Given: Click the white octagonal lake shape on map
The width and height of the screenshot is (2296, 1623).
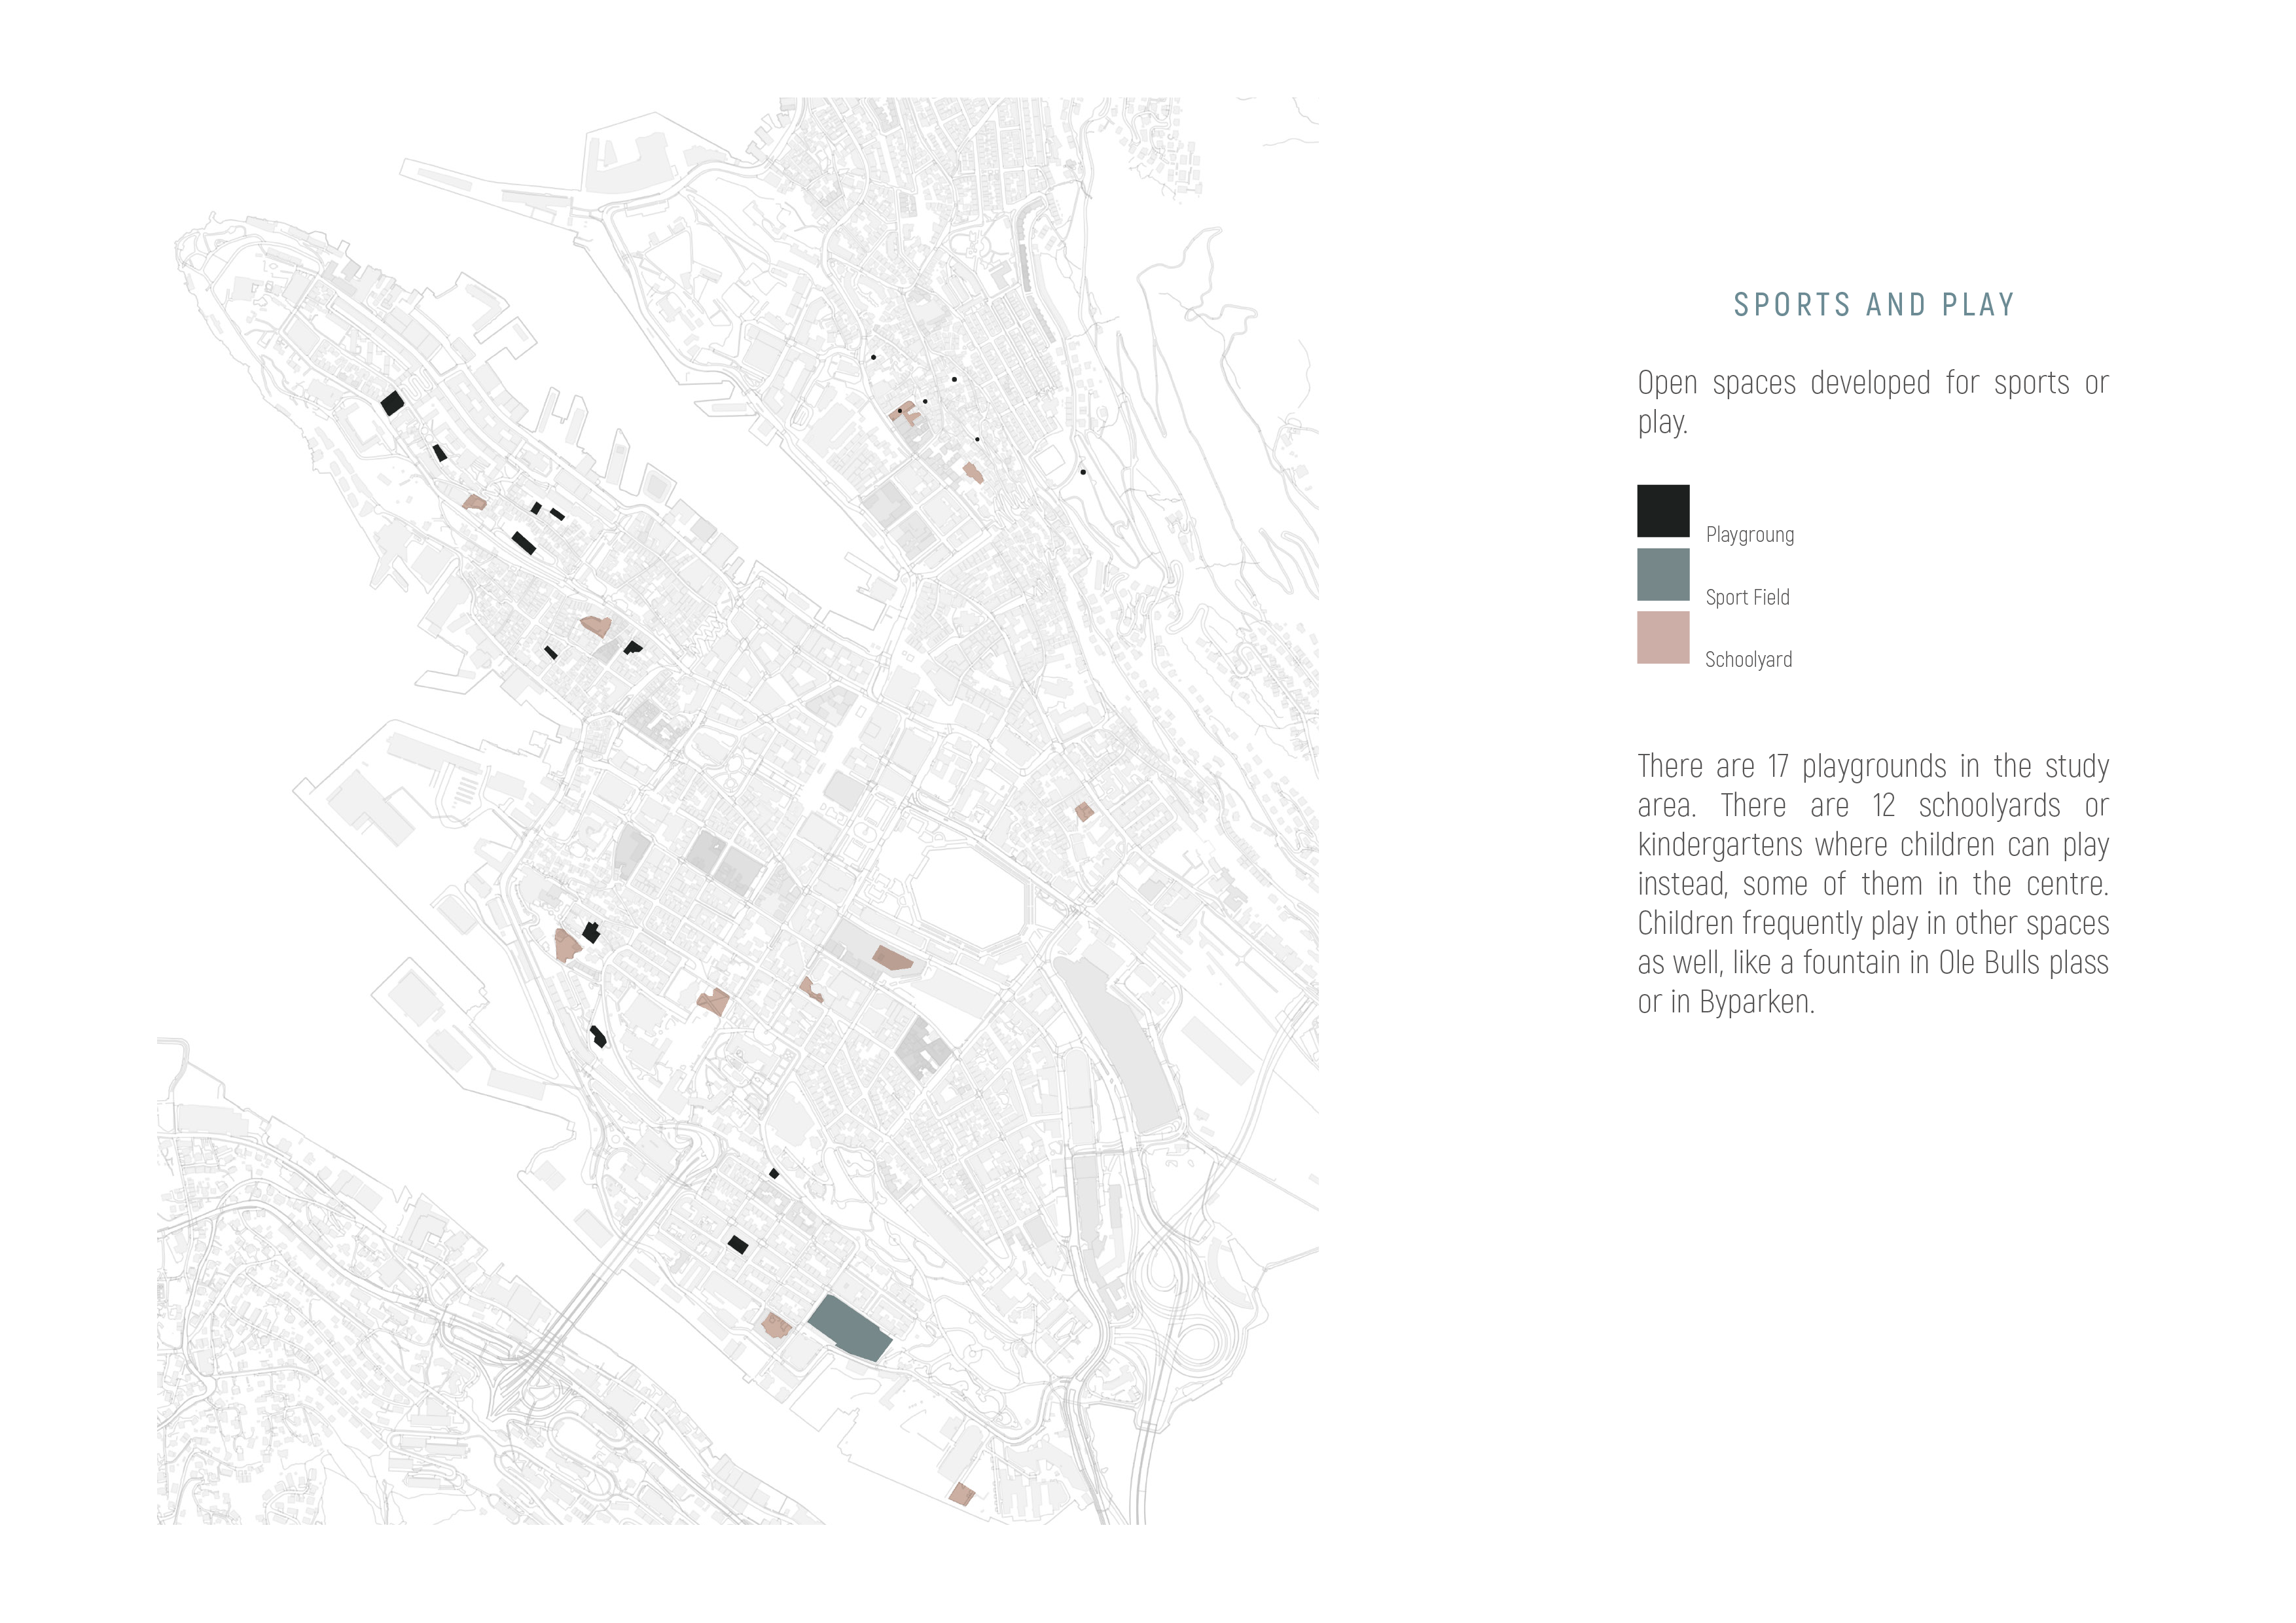Looking at the screenshot, I should coord(968,897).
